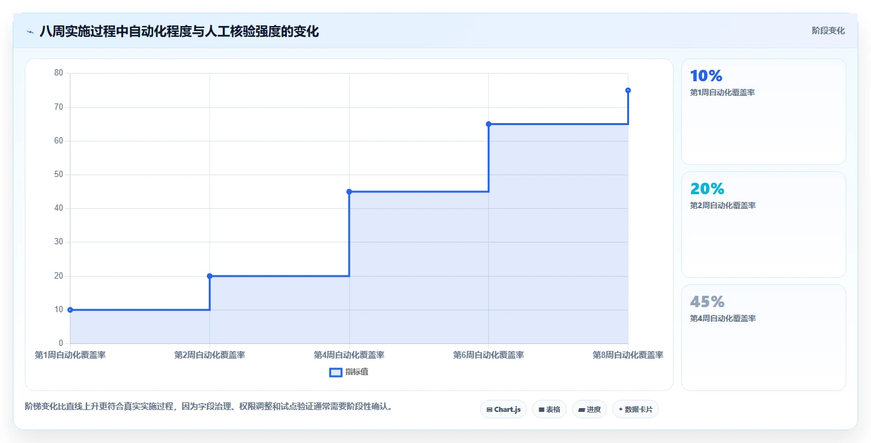Click the y-axis tick label 30
This screenshot has width=871, height=443.
click(x=58, y=242)
